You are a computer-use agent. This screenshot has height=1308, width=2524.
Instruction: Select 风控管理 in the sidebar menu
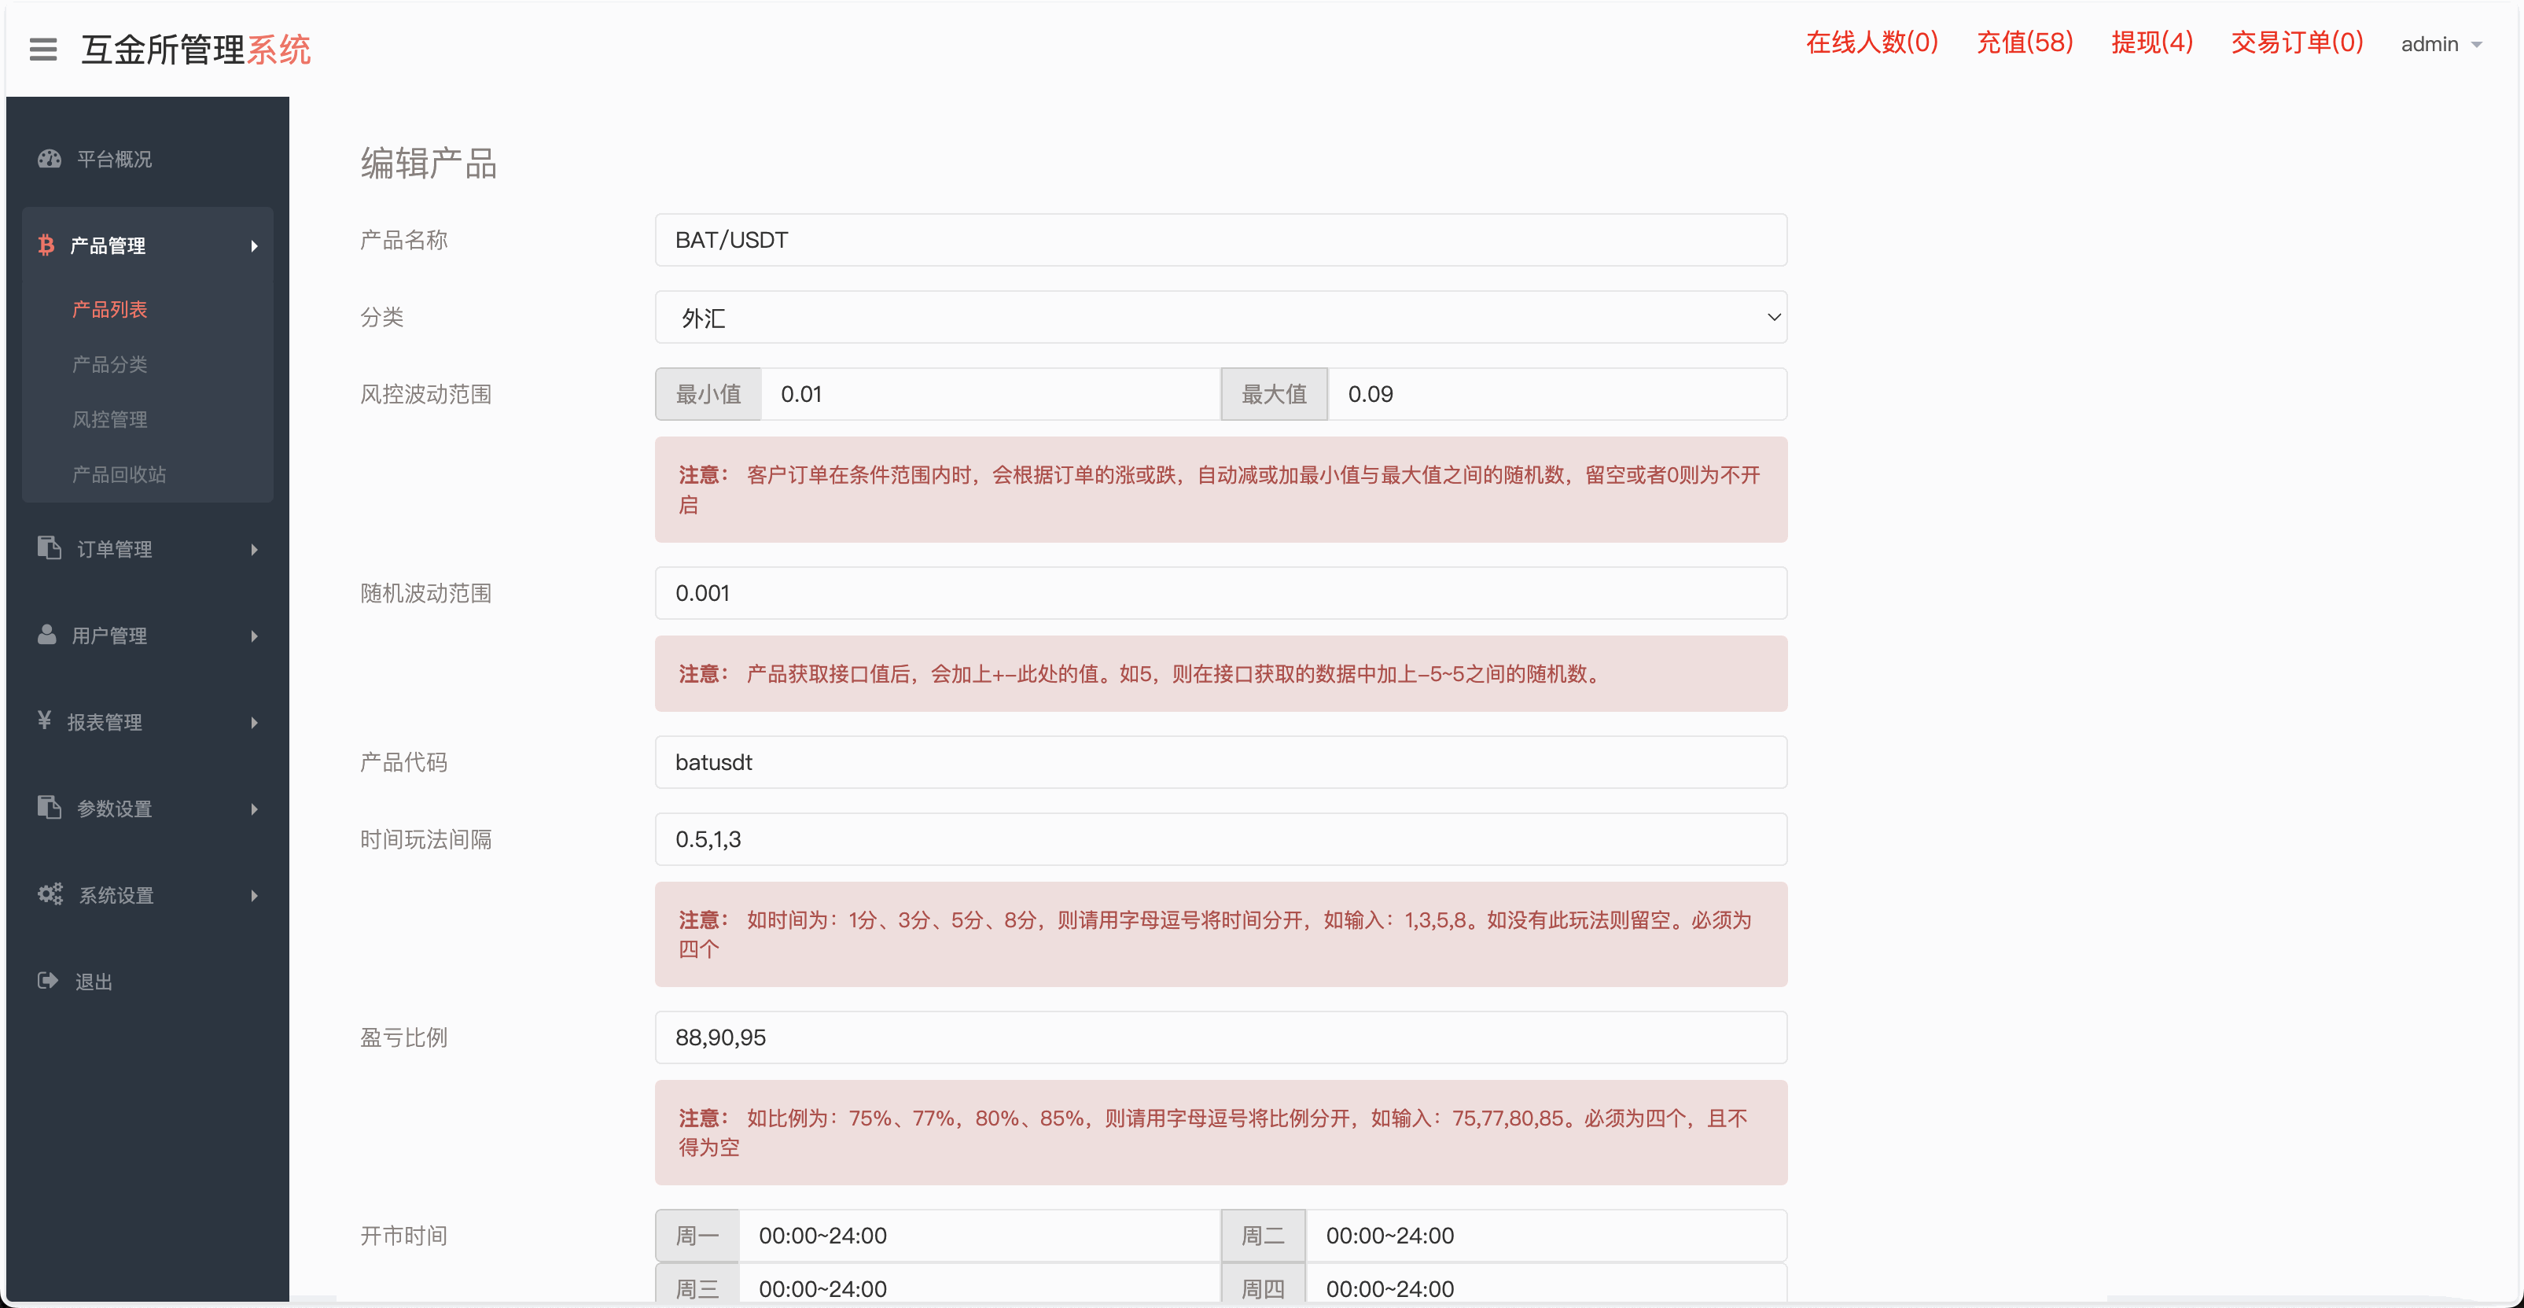pyautogui.click(x=109, y=419)
